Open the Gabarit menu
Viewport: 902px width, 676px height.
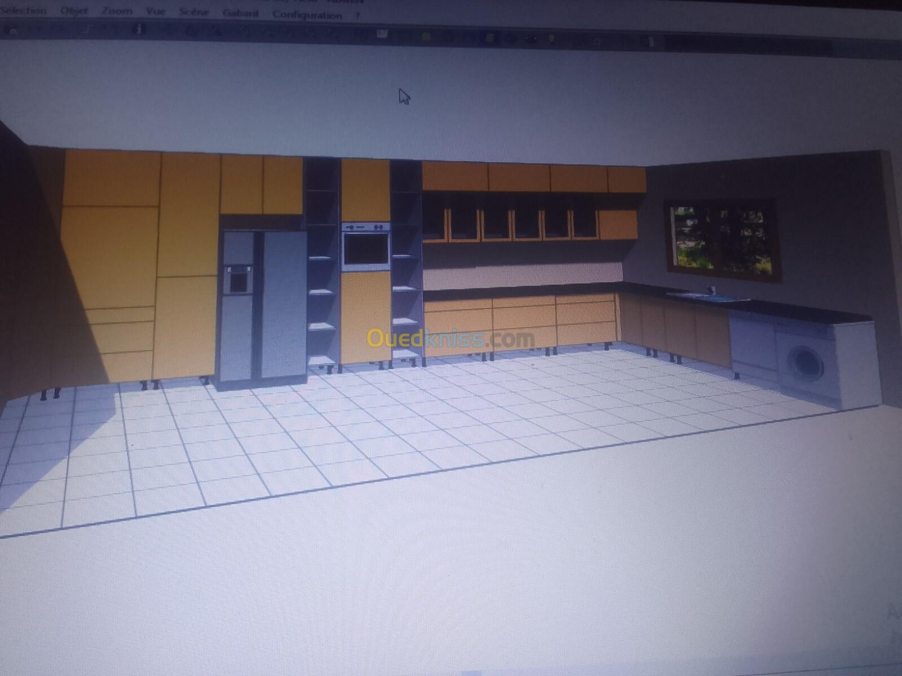(x=240, y=13)
